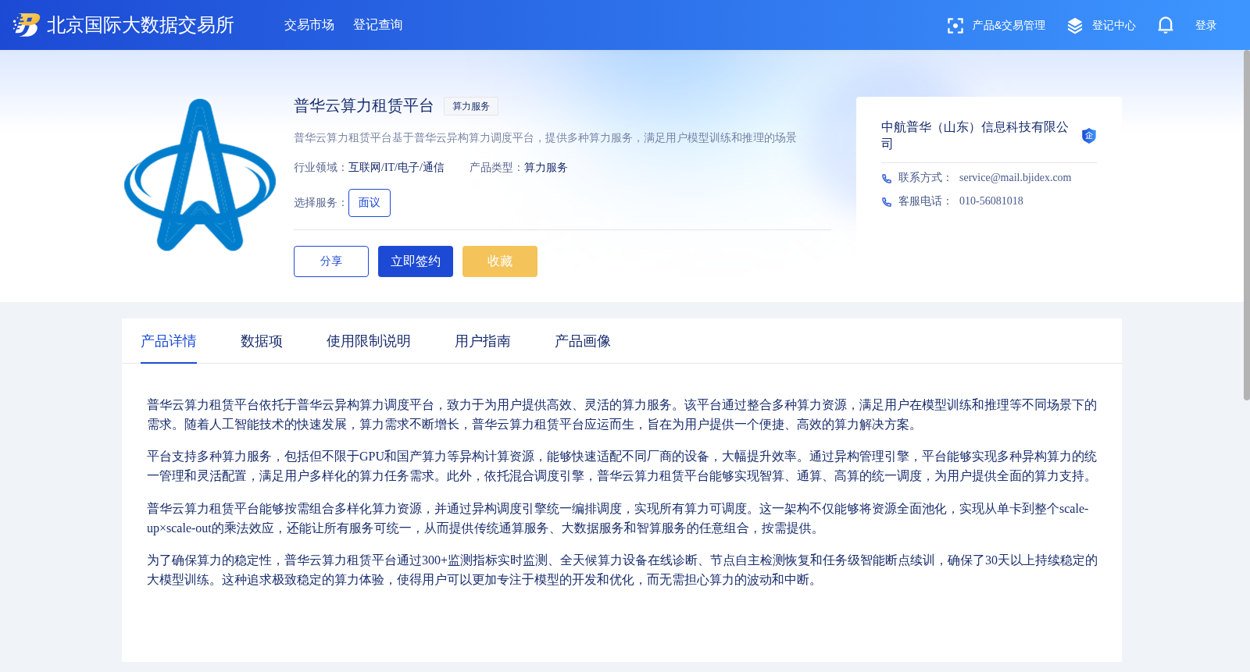Viewport: 1250px width, 672px height.
Task: Click the email service@mail.bjidex.com
Action: coord(1016,178)
